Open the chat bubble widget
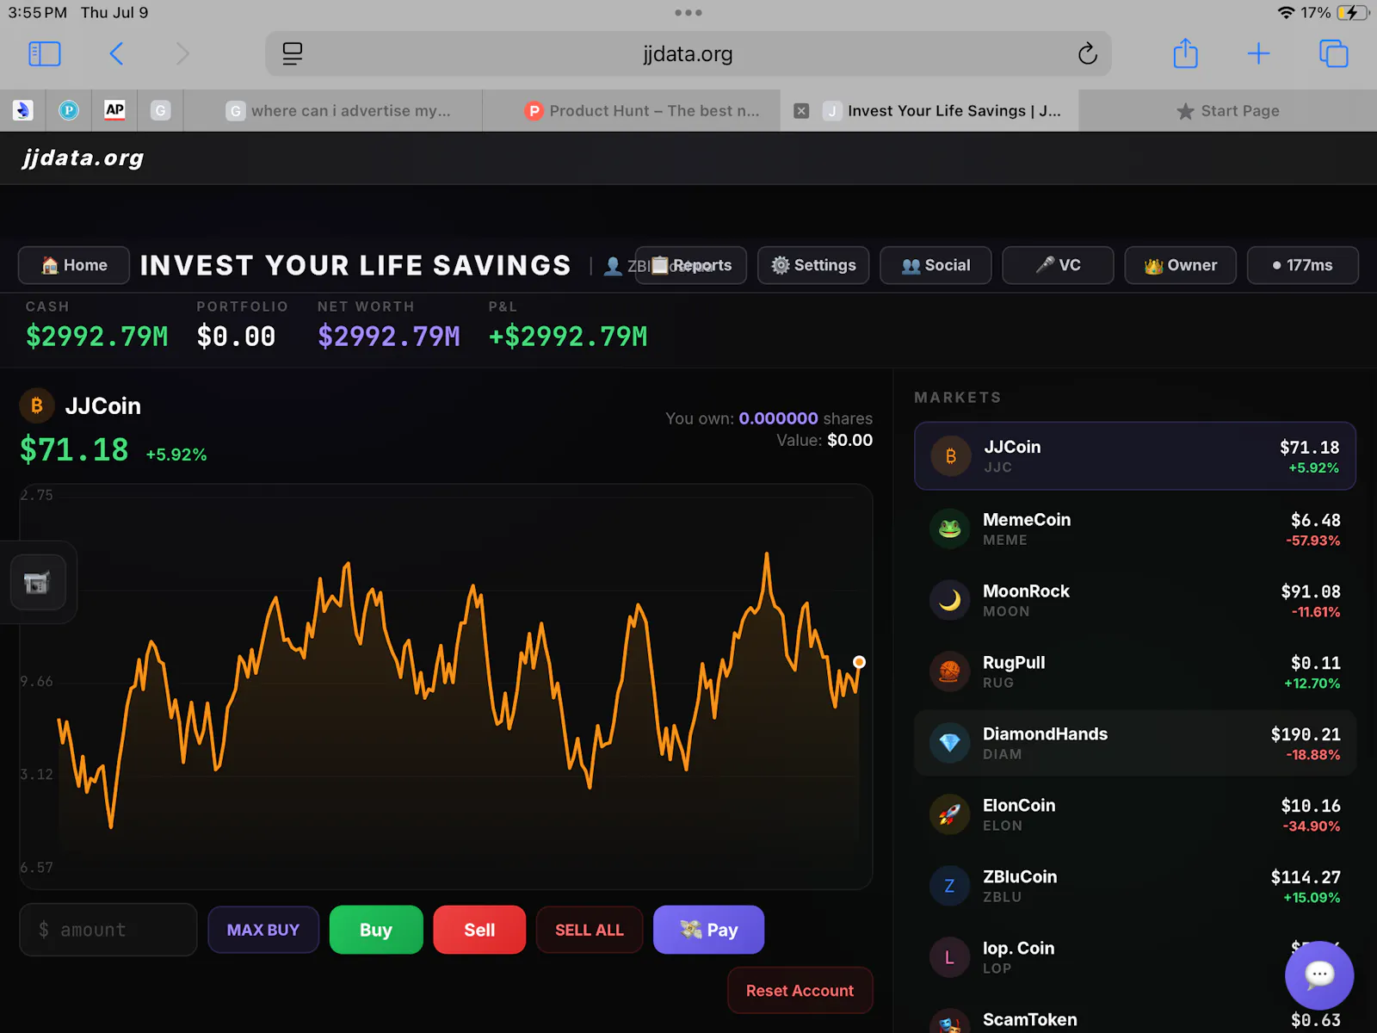1377x1033 pixels. click(1319, 975)
